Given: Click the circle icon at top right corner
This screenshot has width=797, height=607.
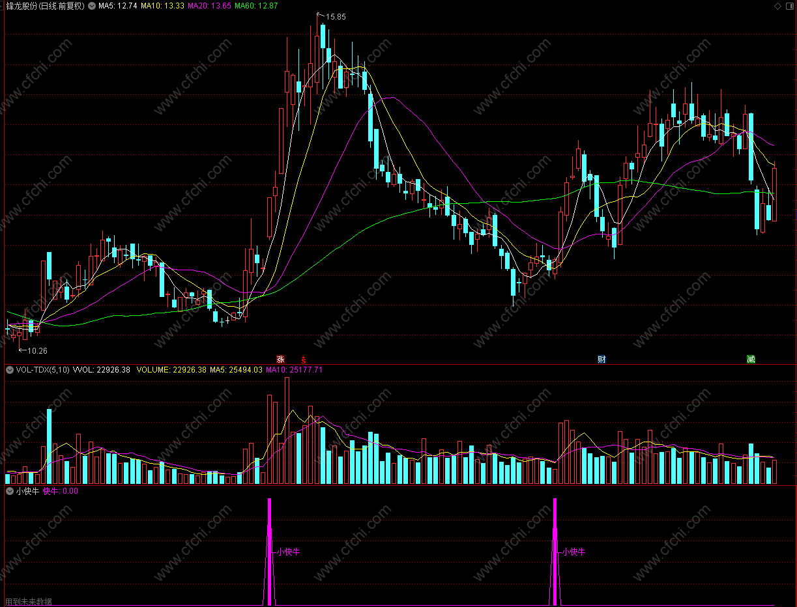Looking at the screenshot, I should pyautogui.click(x=789, y=6).
